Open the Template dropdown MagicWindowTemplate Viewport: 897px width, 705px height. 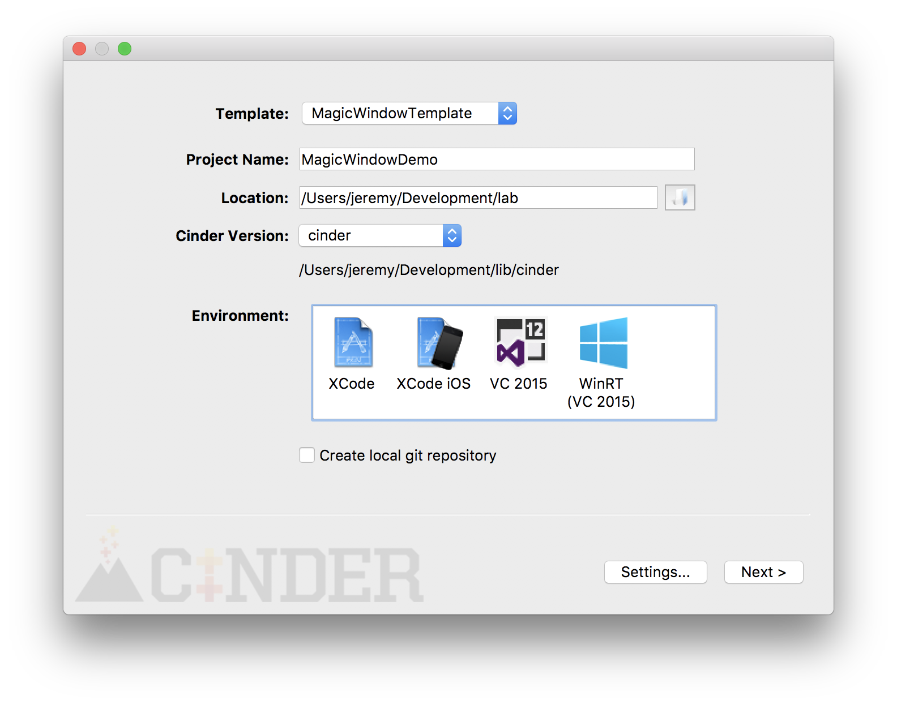click(409, 113)
